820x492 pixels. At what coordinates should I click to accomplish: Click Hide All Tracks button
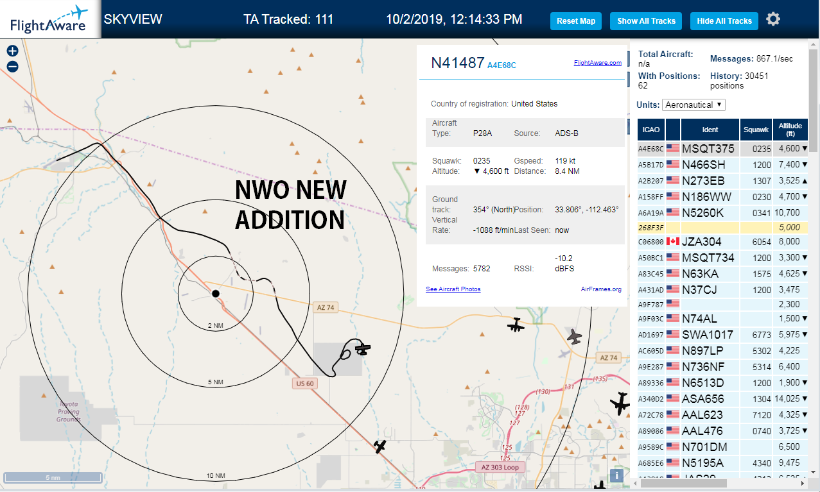click(724, 21)
